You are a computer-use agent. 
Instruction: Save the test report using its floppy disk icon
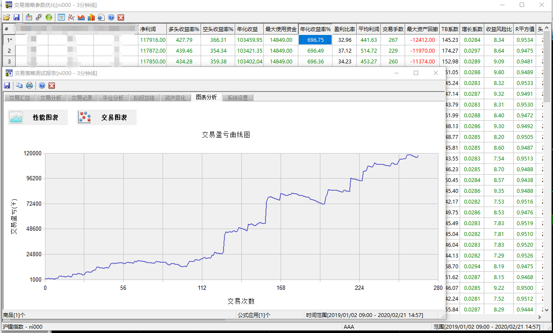pos(7,85)
